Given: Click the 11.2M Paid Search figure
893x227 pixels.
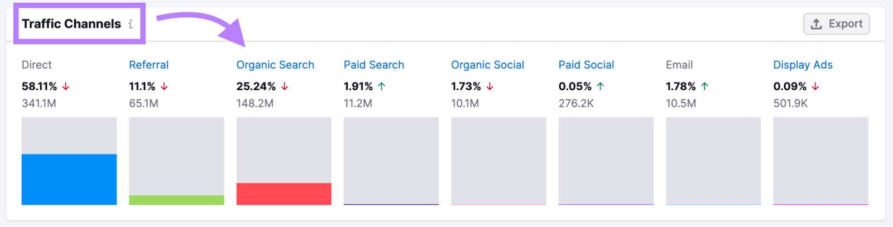Looking at the screenshot, I should pos(358,103).
